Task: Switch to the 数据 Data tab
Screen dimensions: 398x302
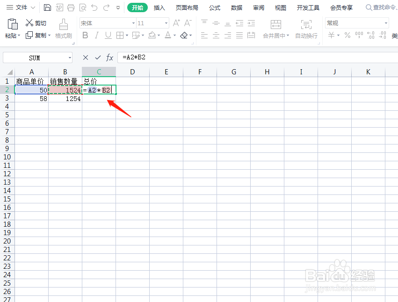Action: tap(237, 8)
